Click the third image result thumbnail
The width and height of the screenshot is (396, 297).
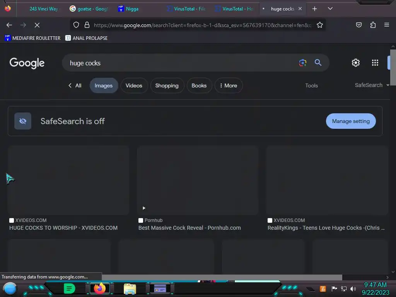click(x=327, y=180)
